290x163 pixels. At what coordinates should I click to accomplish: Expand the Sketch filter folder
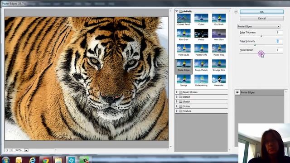tap(177, 101)
